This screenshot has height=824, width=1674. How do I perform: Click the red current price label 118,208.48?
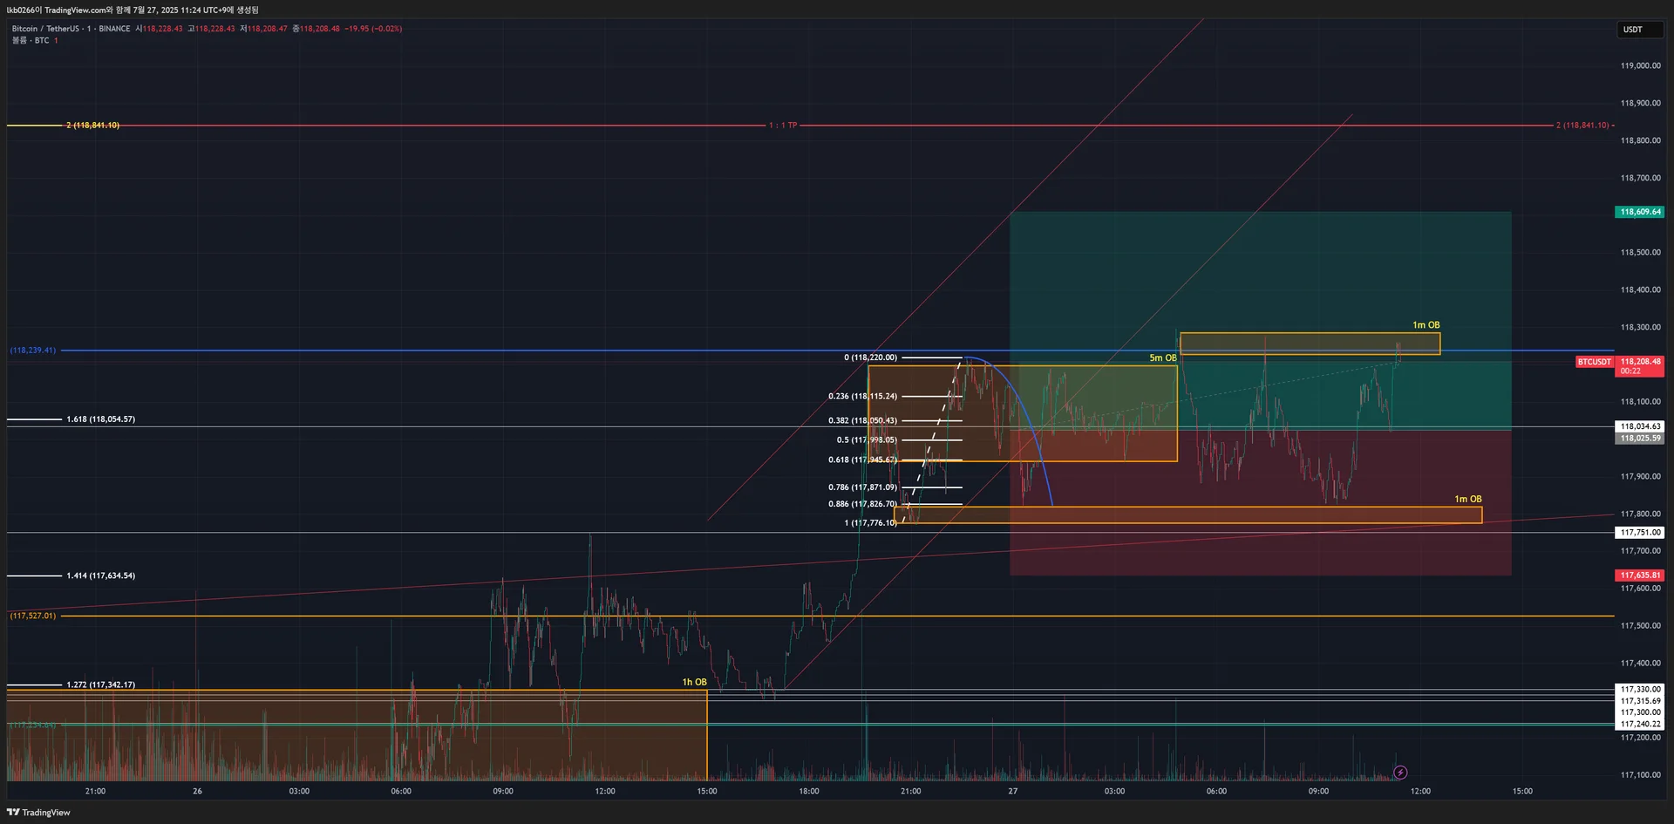pyautogui.click(x=1640, y=366)
